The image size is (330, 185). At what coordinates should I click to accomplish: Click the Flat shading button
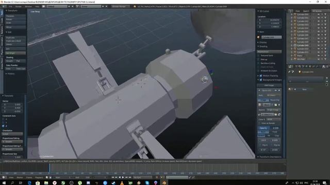20,61
